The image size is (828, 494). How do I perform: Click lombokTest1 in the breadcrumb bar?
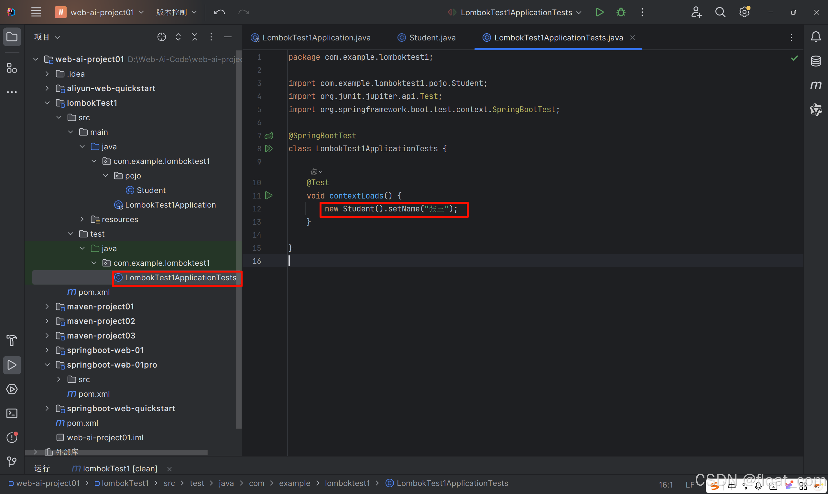pos(125,483)
